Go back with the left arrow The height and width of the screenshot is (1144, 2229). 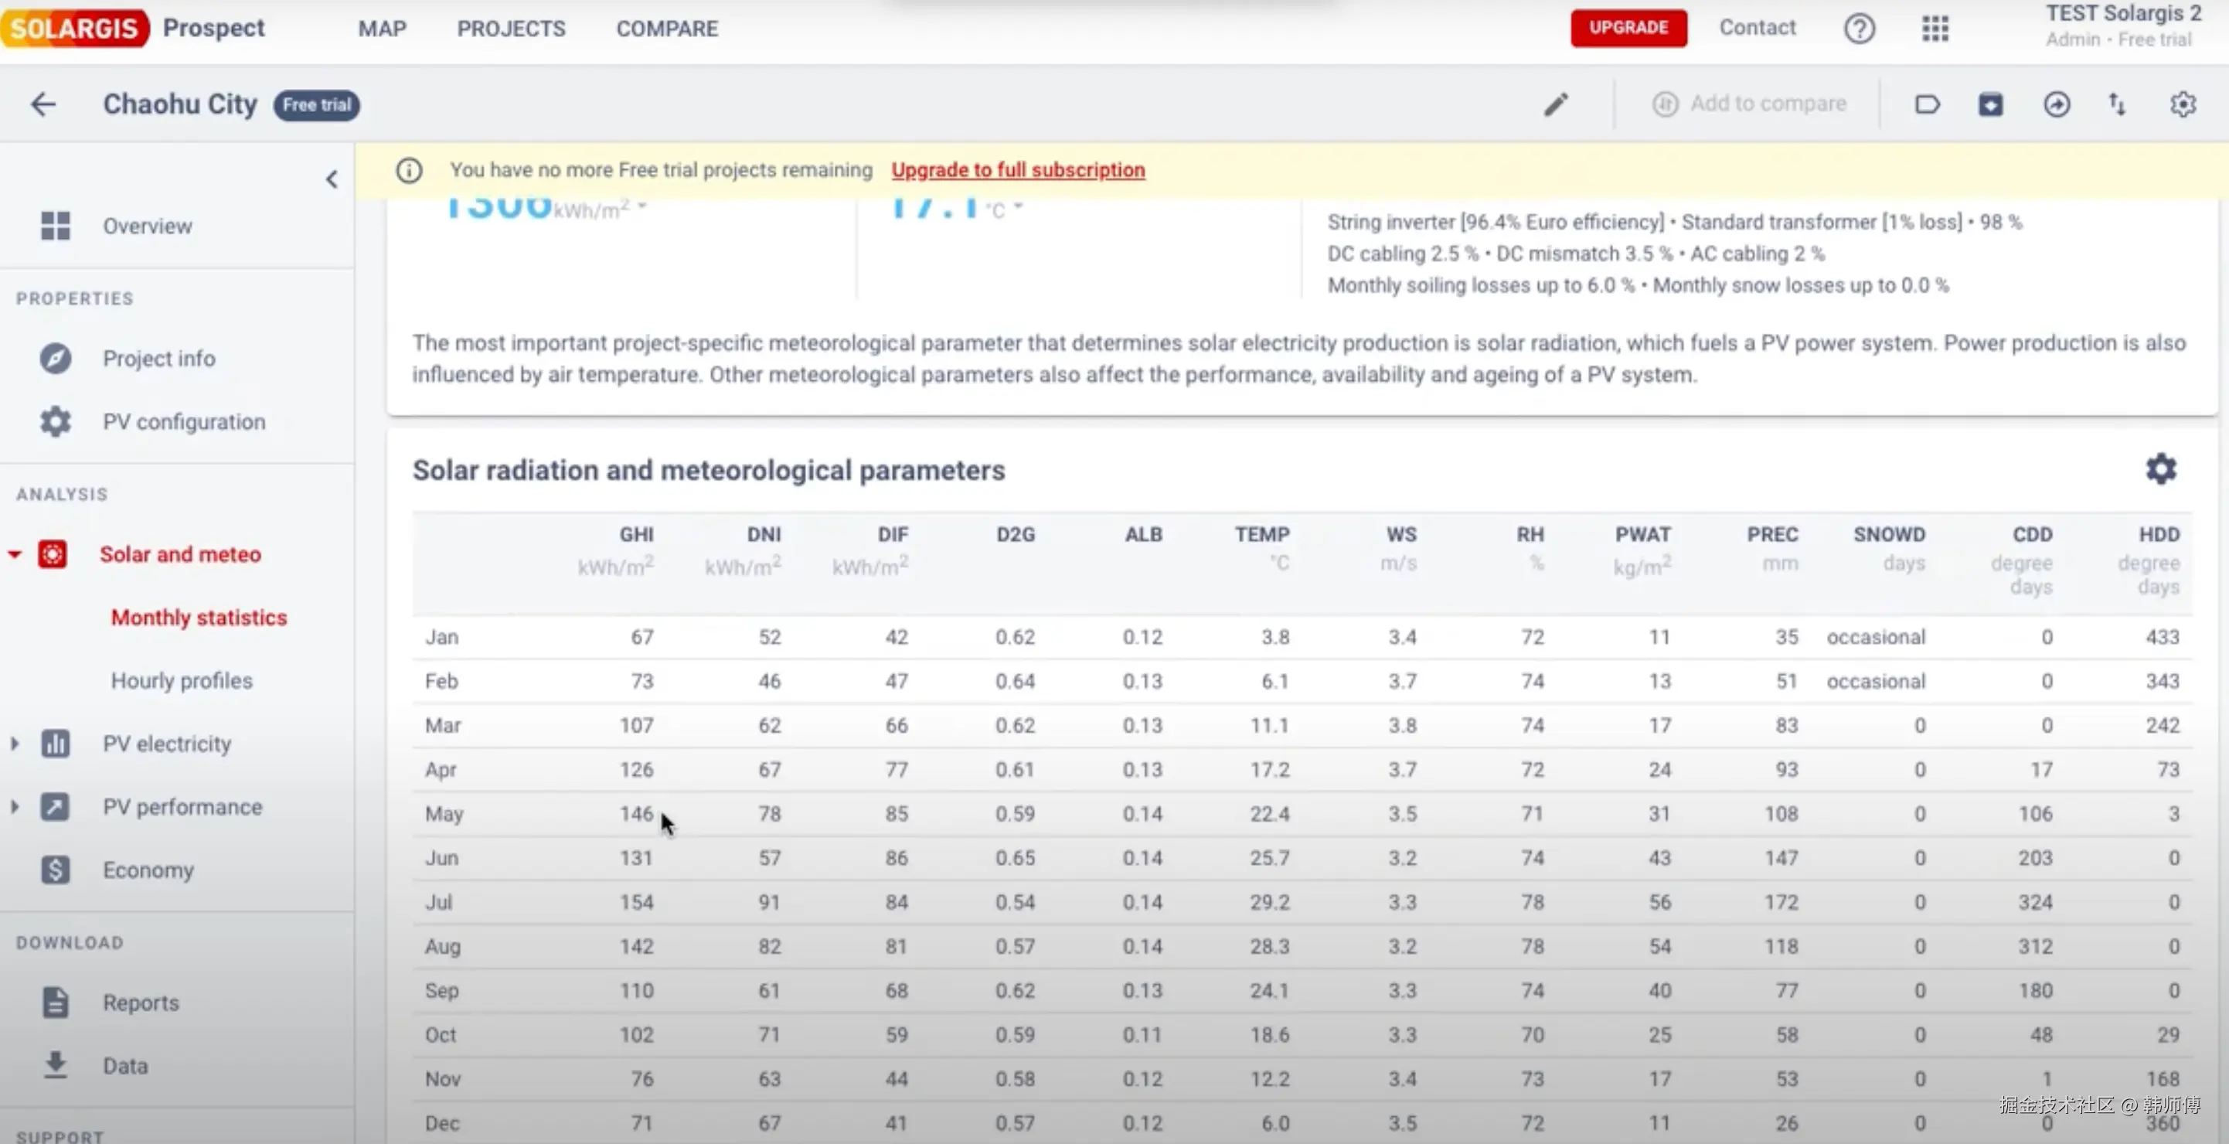tap(43, 104)
